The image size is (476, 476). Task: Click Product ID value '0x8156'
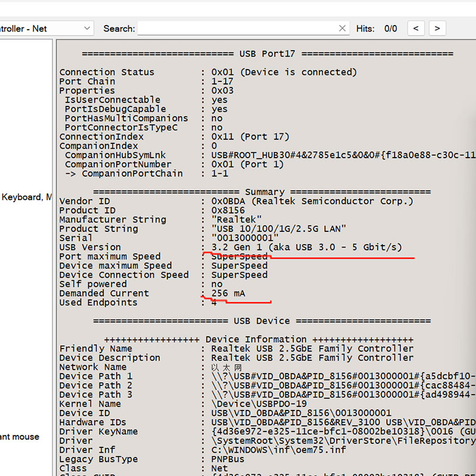[x=228, y=211]
